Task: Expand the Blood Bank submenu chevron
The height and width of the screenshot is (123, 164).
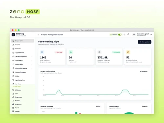Action: tap(32, 64)
